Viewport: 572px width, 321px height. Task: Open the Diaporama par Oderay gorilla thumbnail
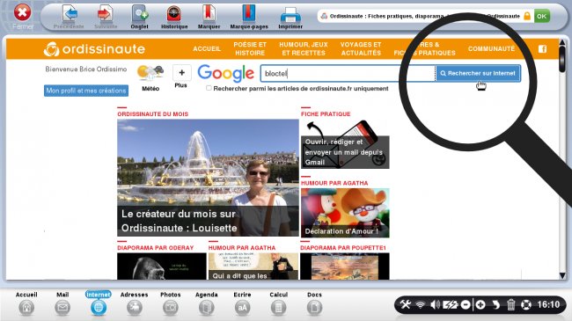click(162, 266)
